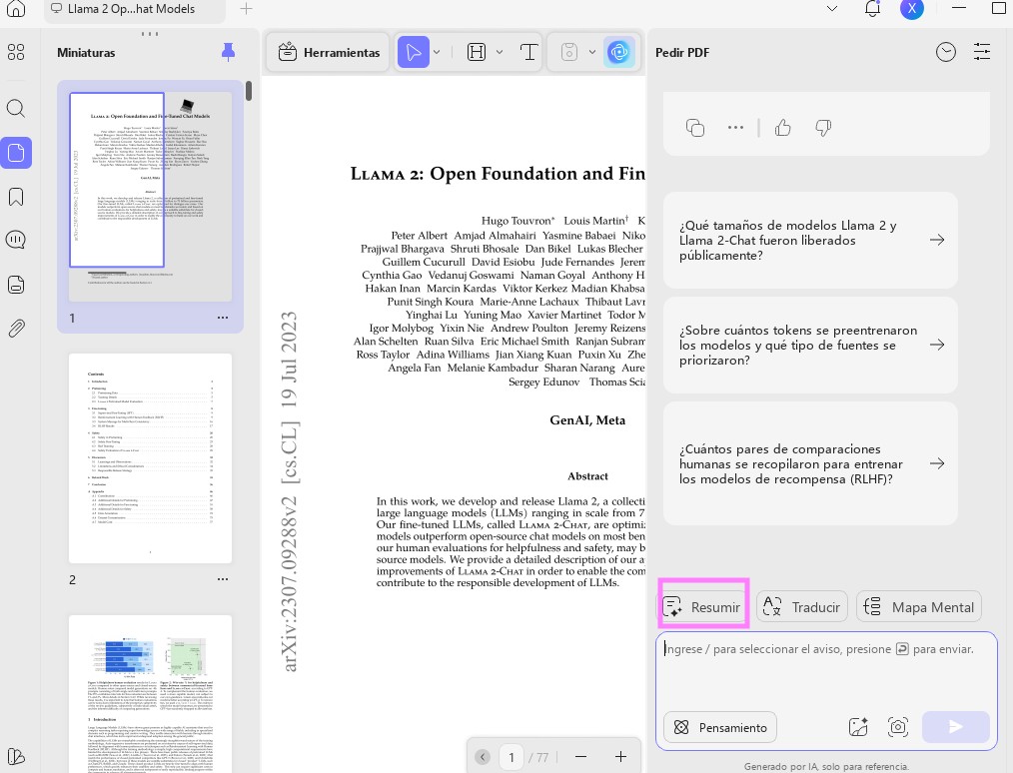Screen dimensions: 1013x773
Task: Open more options for AI response
Action: (x=735, y=128)
